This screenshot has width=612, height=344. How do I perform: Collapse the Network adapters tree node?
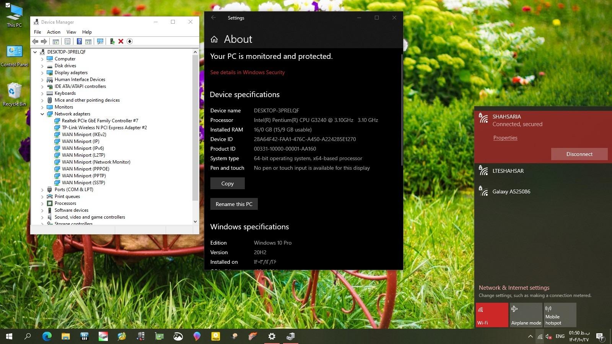coord(42,114)
